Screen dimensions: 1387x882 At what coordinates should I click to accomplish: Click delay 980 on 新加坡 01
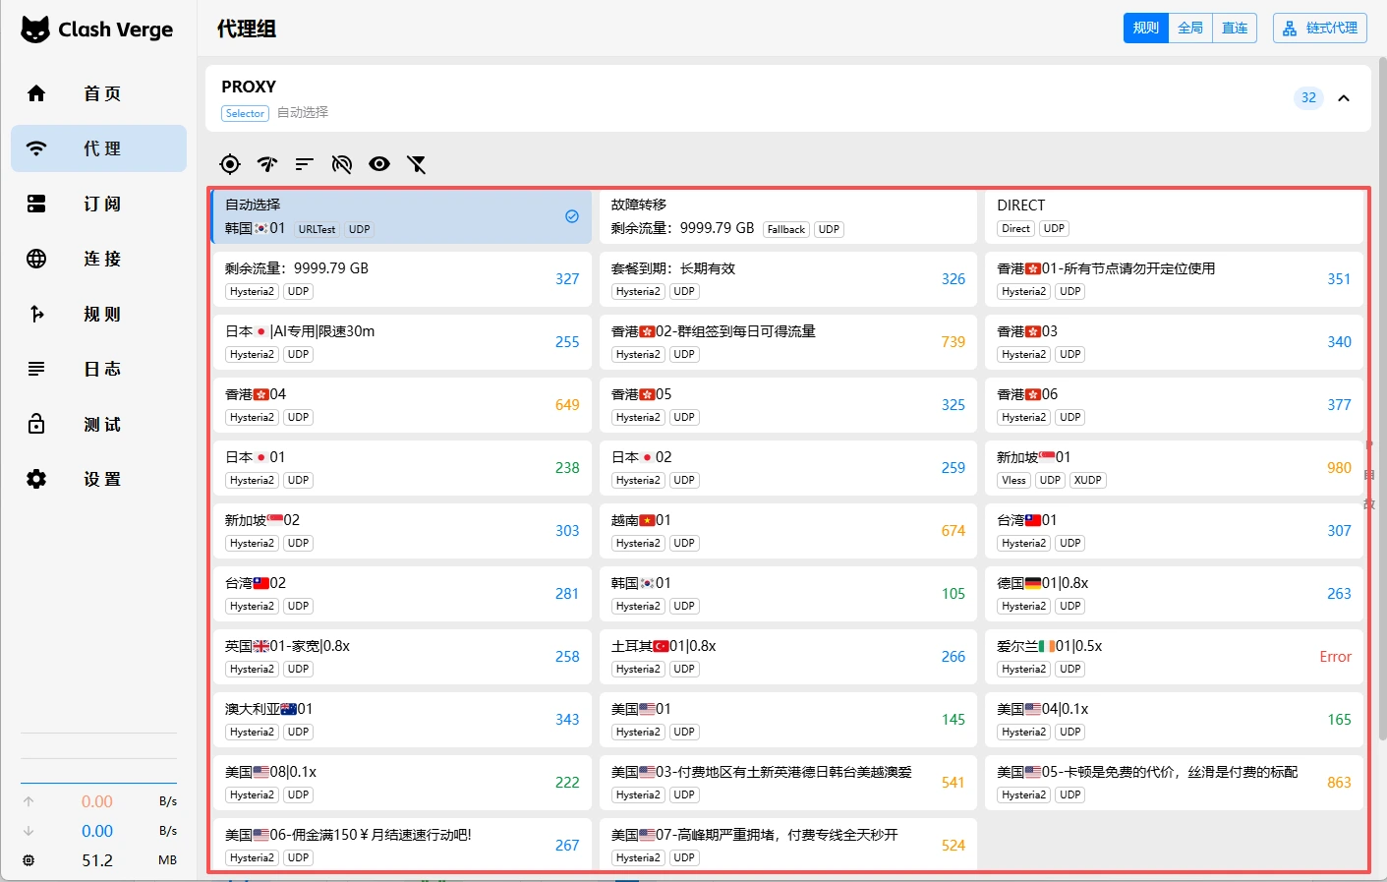point(1339,468)
